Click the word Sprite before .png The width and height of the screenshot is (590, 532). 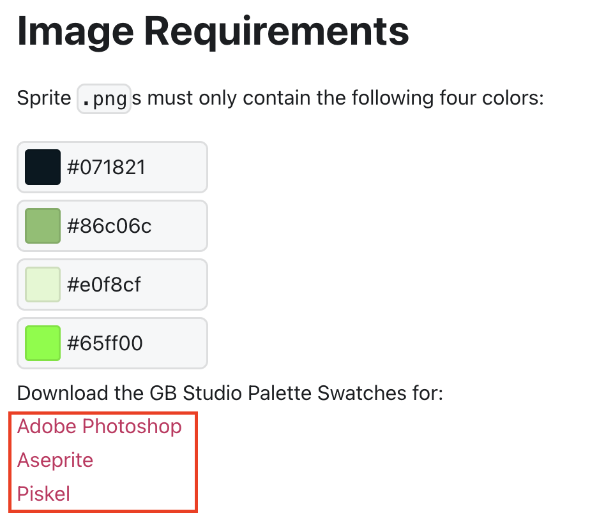point(44,99)
